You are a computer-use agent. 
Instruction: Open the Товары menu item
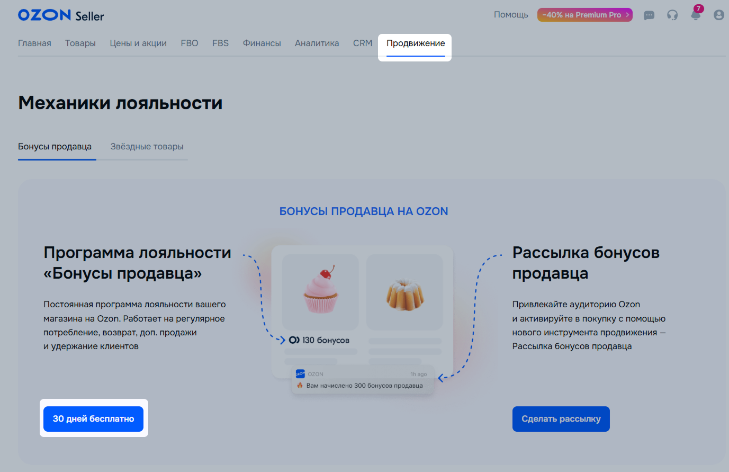[x=80, y=43]
